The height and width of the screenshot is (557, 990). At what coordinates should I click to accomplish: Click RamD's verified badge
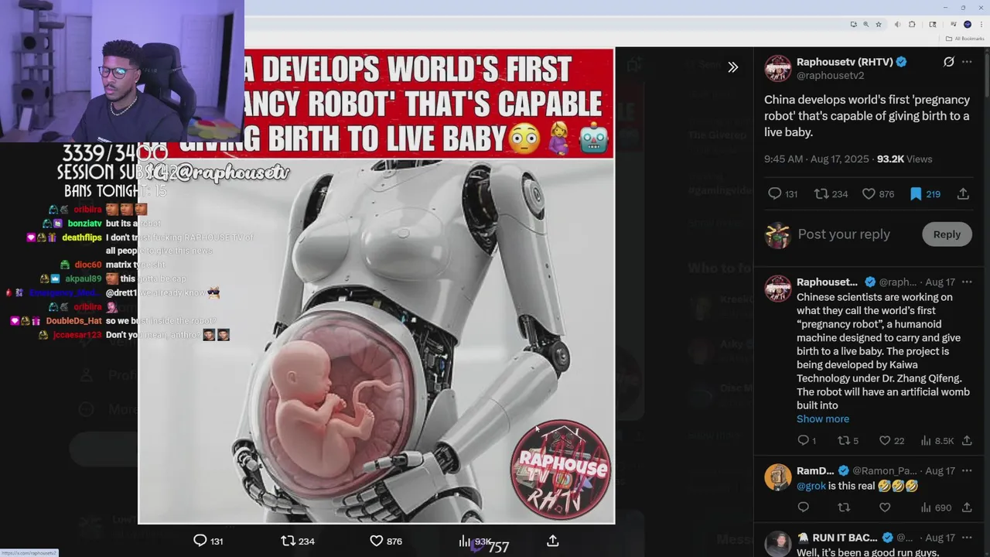pos(844,470)
